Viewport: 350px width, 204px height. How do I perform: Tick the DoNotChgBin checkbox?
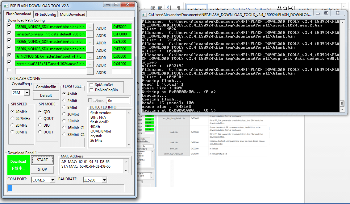[91, 90]
